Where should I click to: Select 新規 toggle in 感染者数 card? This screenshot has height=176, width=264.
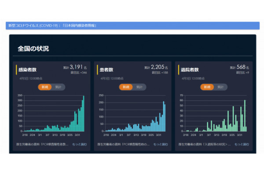click(x=45, y=87)
